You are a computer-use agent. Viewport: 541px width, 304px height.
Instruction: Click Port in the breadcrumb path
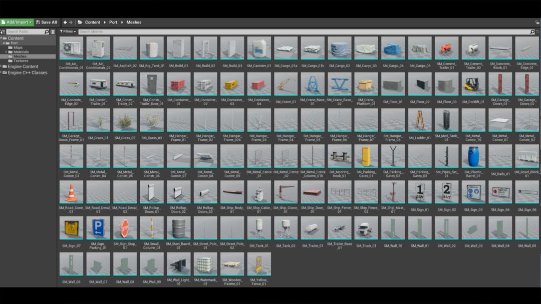coord(113,23)
